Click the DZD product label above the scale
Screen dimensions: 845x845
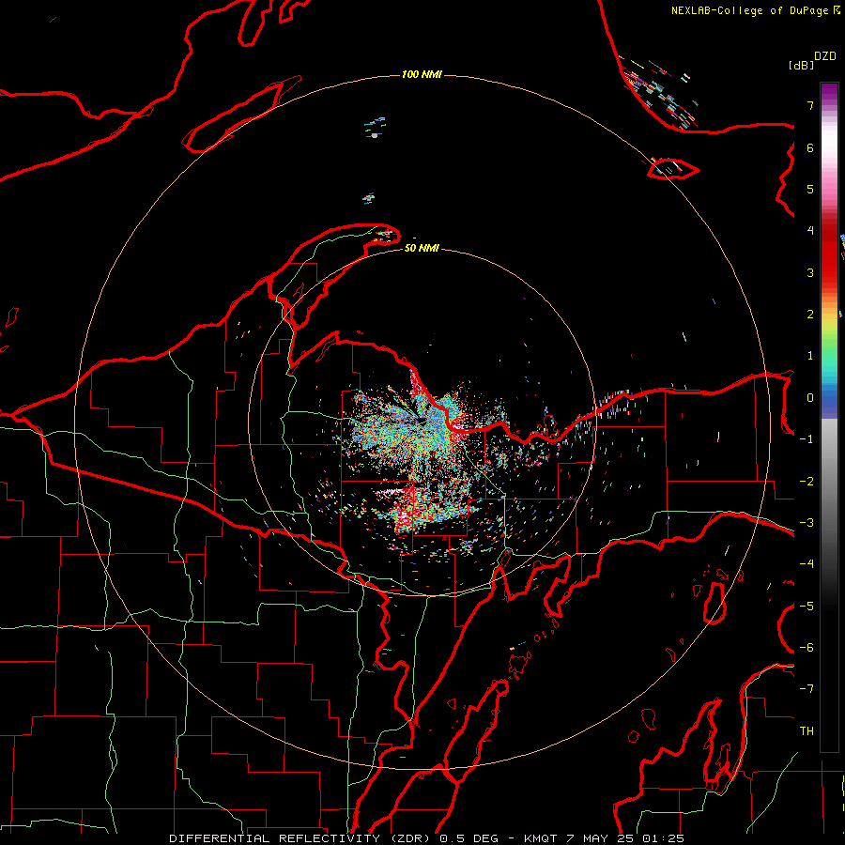(825, 56)
